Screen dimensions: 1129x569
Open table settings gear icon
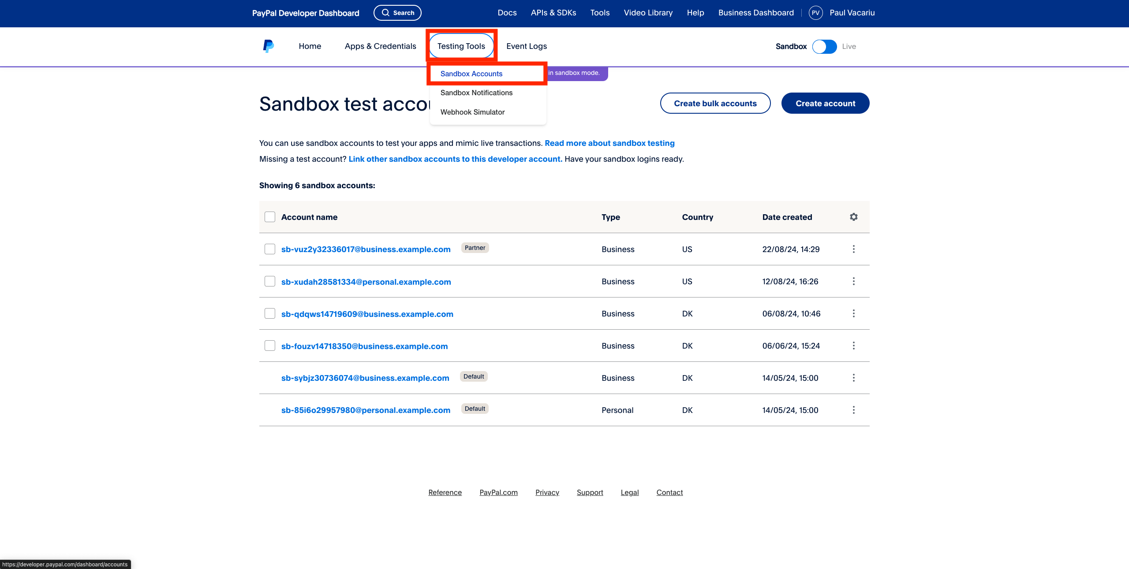[x=854, y=217]
